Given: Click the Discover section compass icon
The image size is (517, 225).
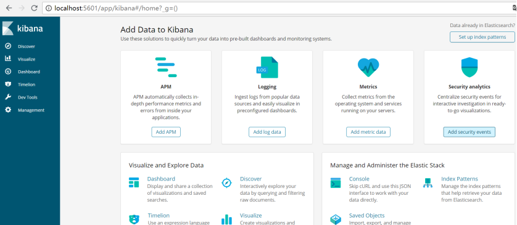Looking at the screenshot, I should tap(227, 182).
